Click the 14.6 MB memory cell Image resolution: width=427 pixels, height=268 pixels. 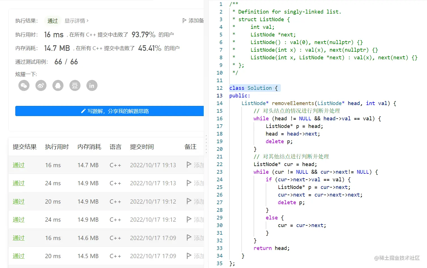88,238
